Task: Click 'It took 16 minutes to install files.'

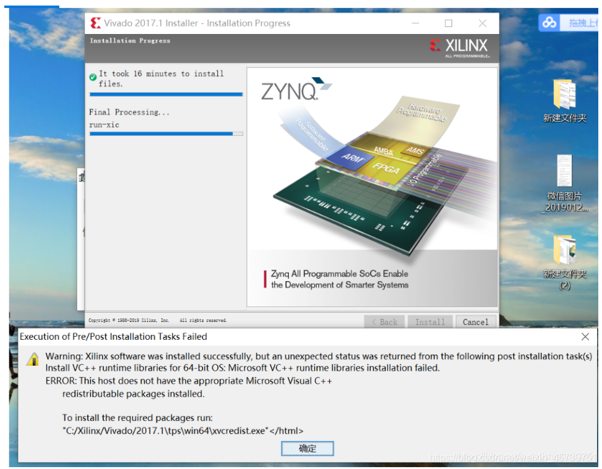Action: (x=161, y=78)
